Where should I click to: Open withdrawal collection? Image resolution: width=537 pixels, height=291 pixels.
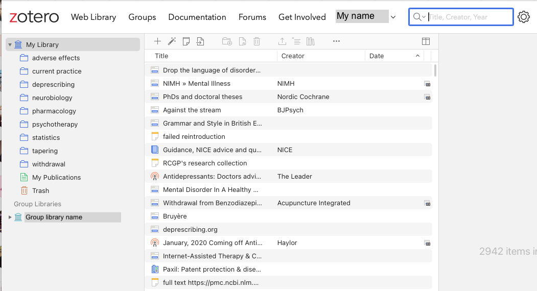click(49, 164)
